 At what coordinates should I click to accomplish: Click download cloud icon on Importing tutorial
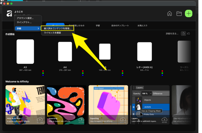[81, 119]
